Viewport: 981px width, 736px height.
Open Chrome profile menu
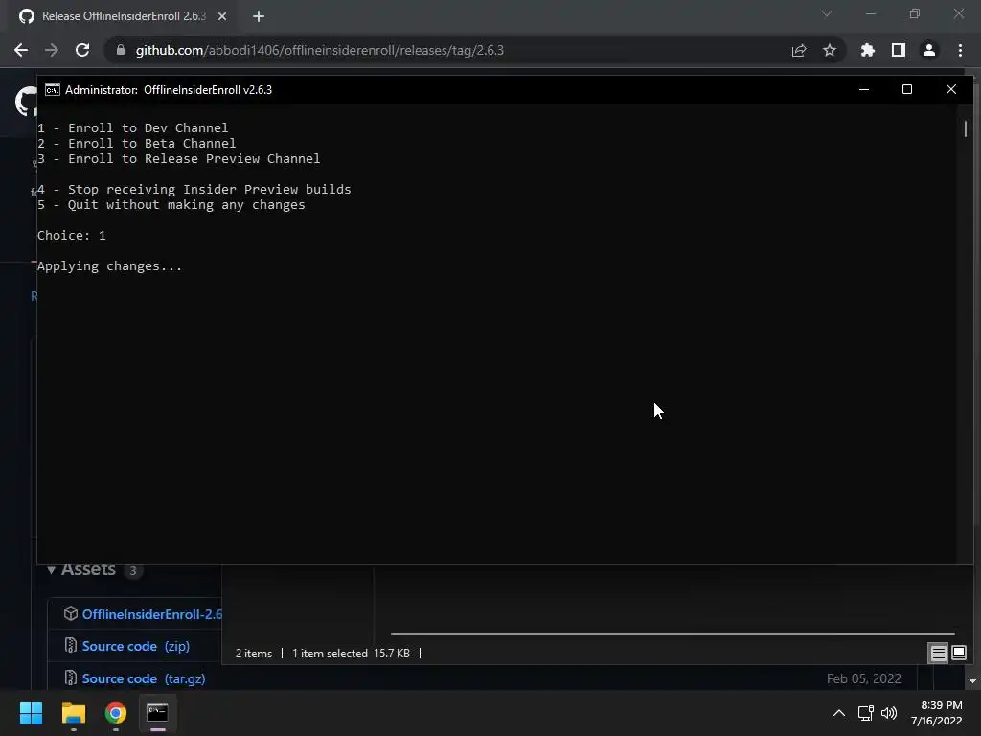(x=928, y=50)
